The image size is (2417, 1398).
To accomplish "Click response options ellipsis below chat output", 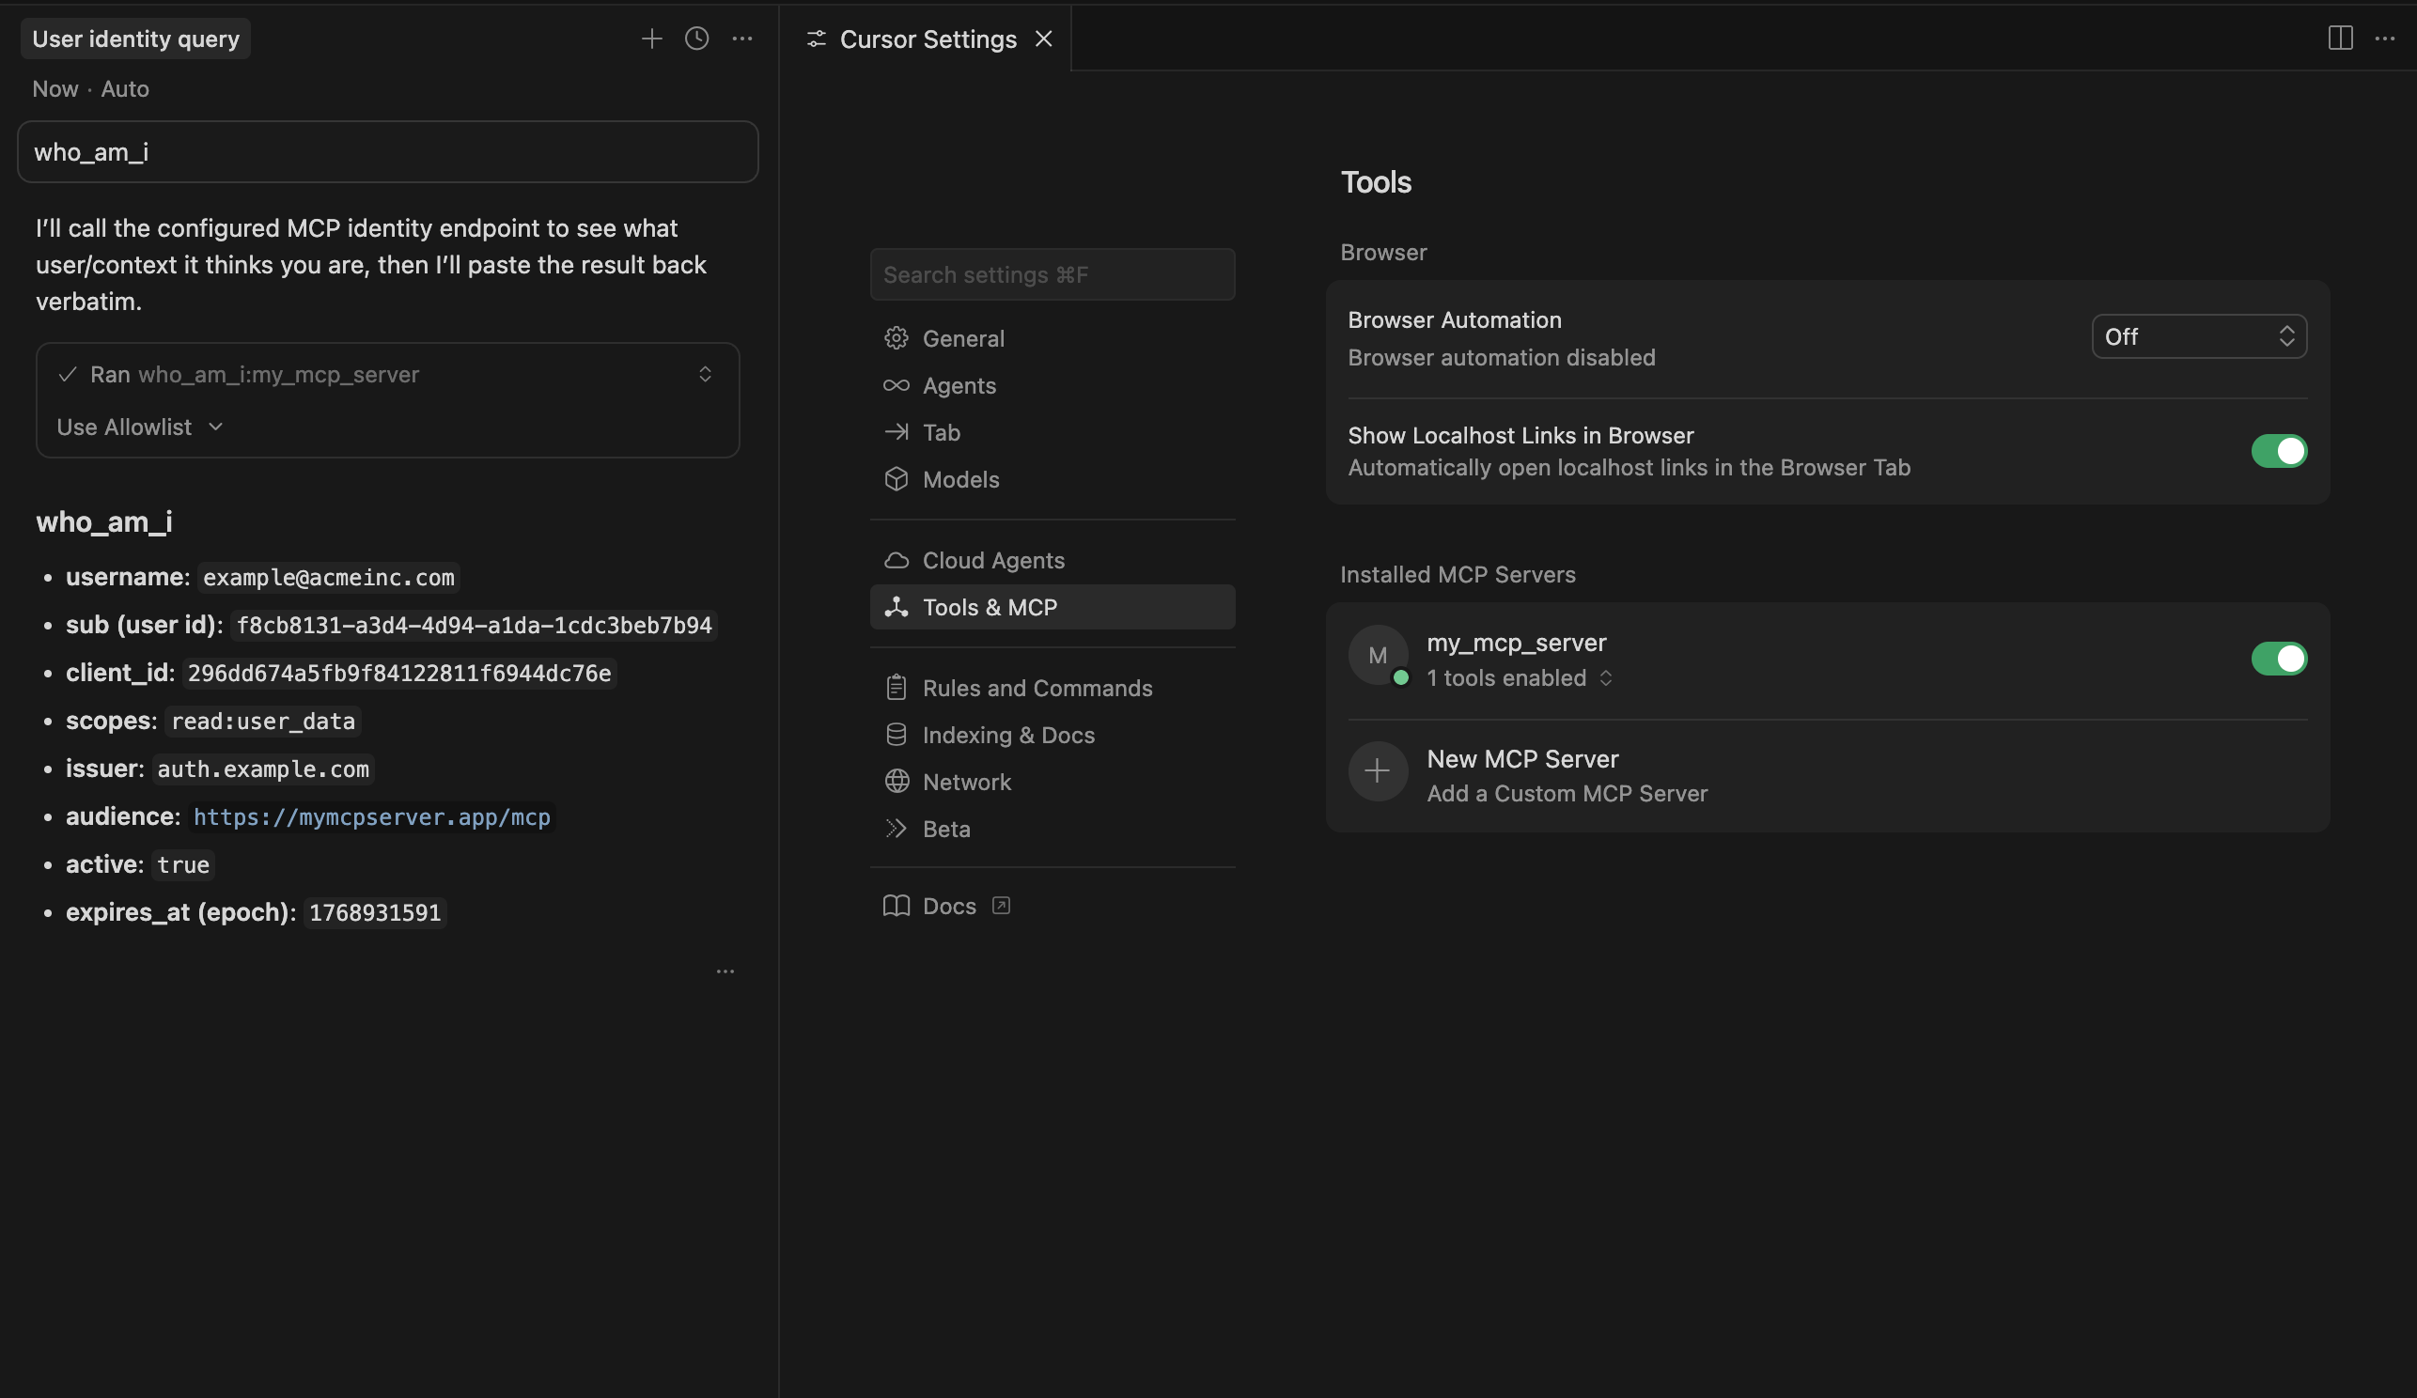I will point(725,971).
